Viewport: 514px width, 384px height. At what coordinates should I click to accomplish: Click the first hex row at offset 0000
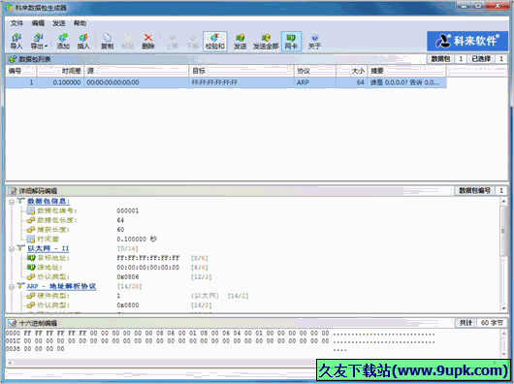point(220,334)
